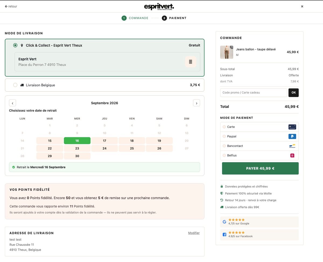Select Livraison Belgique radio button

pos(15,85)
